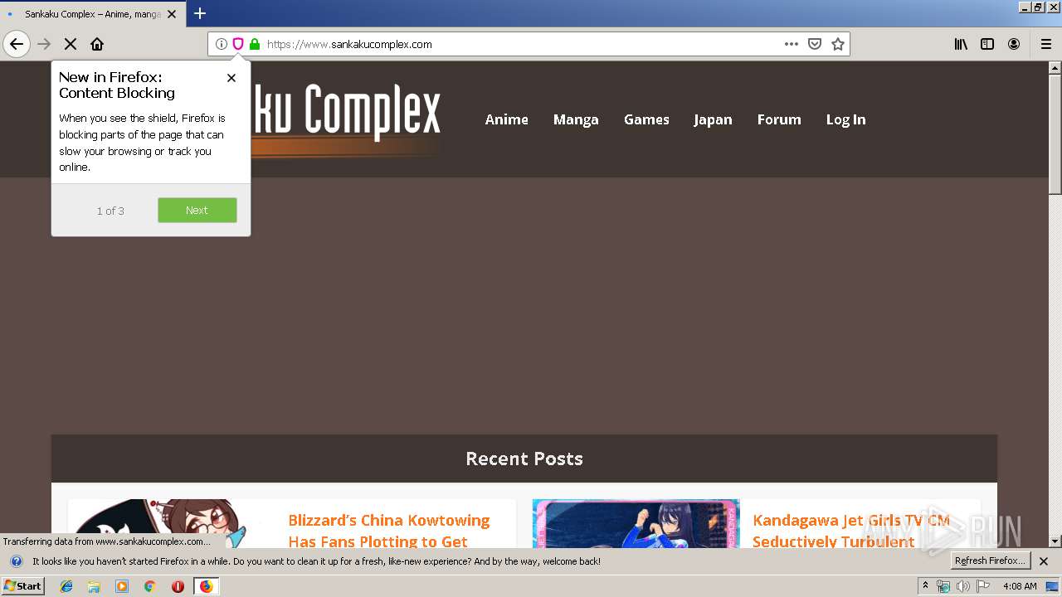Click the Recent Posts heading

coord(524,459)
